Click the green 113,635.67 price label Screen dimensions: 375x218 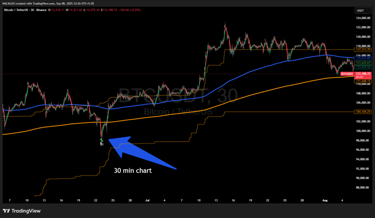pos(363,63)
